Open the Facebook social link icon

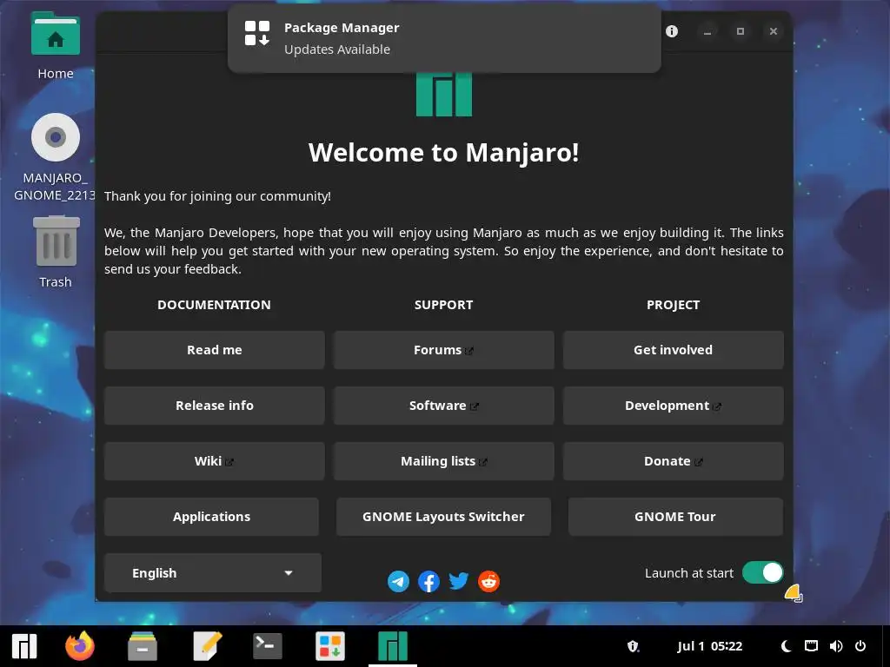428,581
